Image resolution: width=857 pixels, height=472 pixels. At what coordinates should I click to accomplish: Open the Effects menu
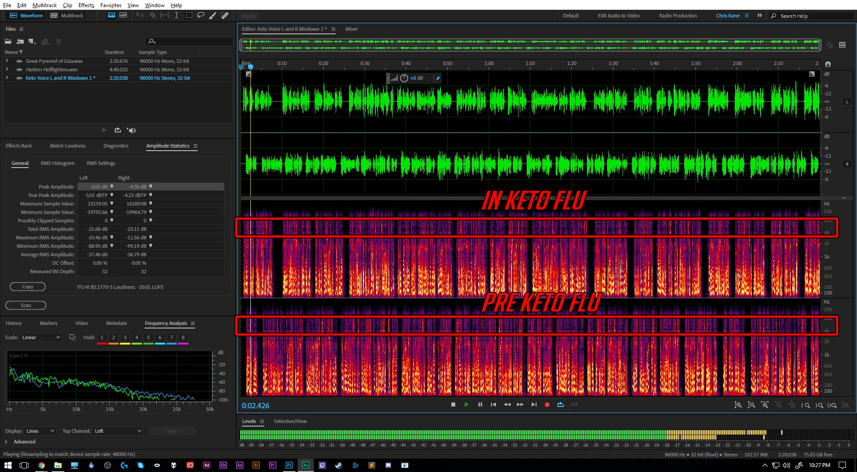(86, 5)
